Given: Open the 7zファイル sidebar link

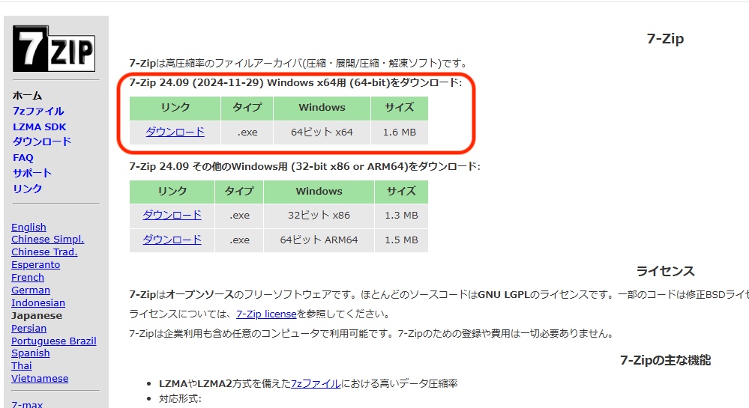Looking at the screenshot, I should [38, 112].
